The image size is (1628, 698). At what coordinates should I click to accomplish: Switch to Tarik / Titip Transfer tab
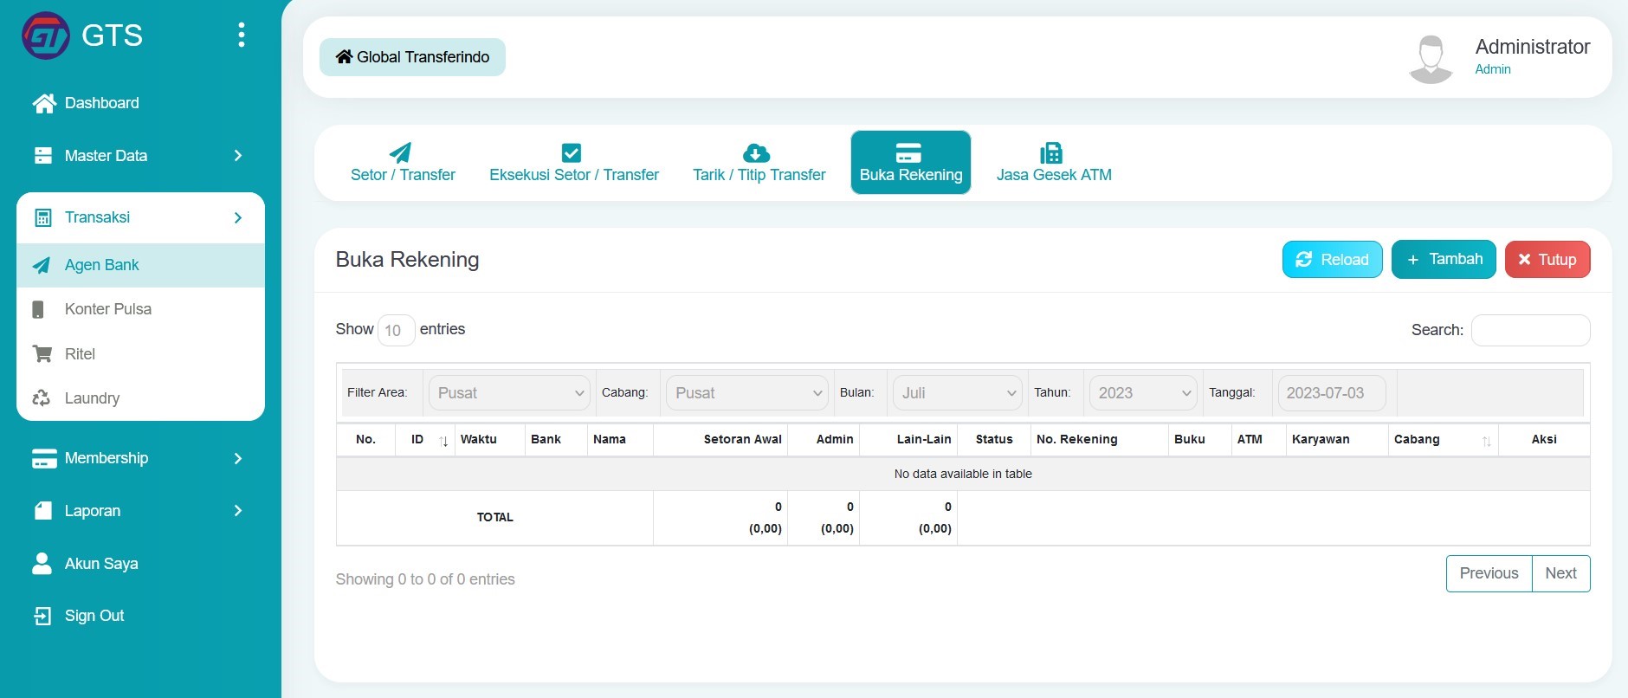759,162
